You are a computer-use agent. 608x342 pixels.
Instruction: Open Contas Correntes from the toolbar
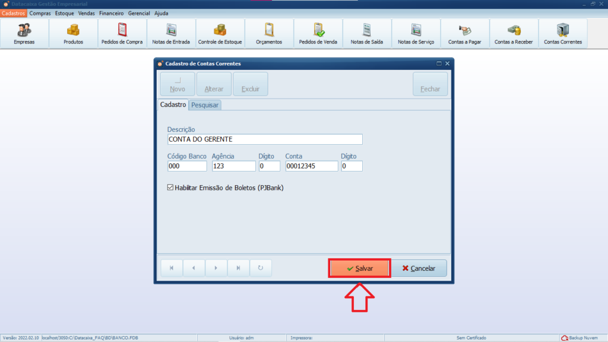[563, 33]
